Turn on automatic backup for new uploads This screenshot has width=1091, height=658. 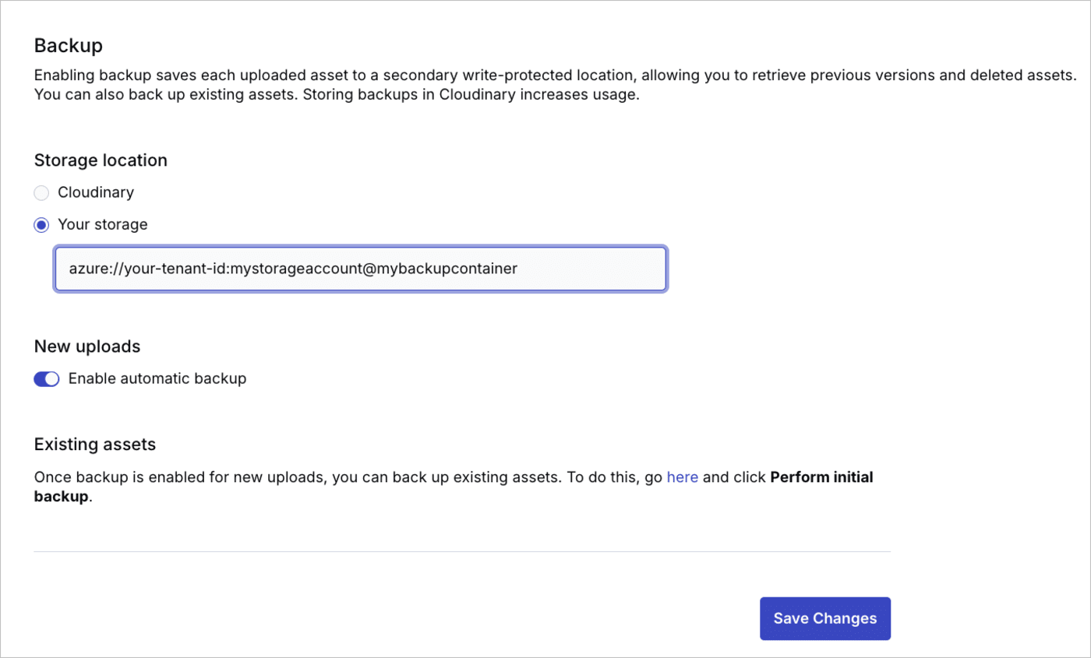click(x=46, y=379)
